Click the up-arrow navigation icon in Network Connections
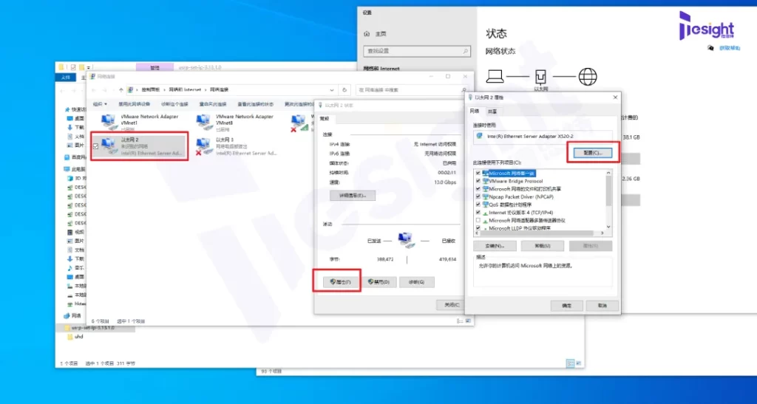Viewport: 757px width, 404px height. coord(120,89)
